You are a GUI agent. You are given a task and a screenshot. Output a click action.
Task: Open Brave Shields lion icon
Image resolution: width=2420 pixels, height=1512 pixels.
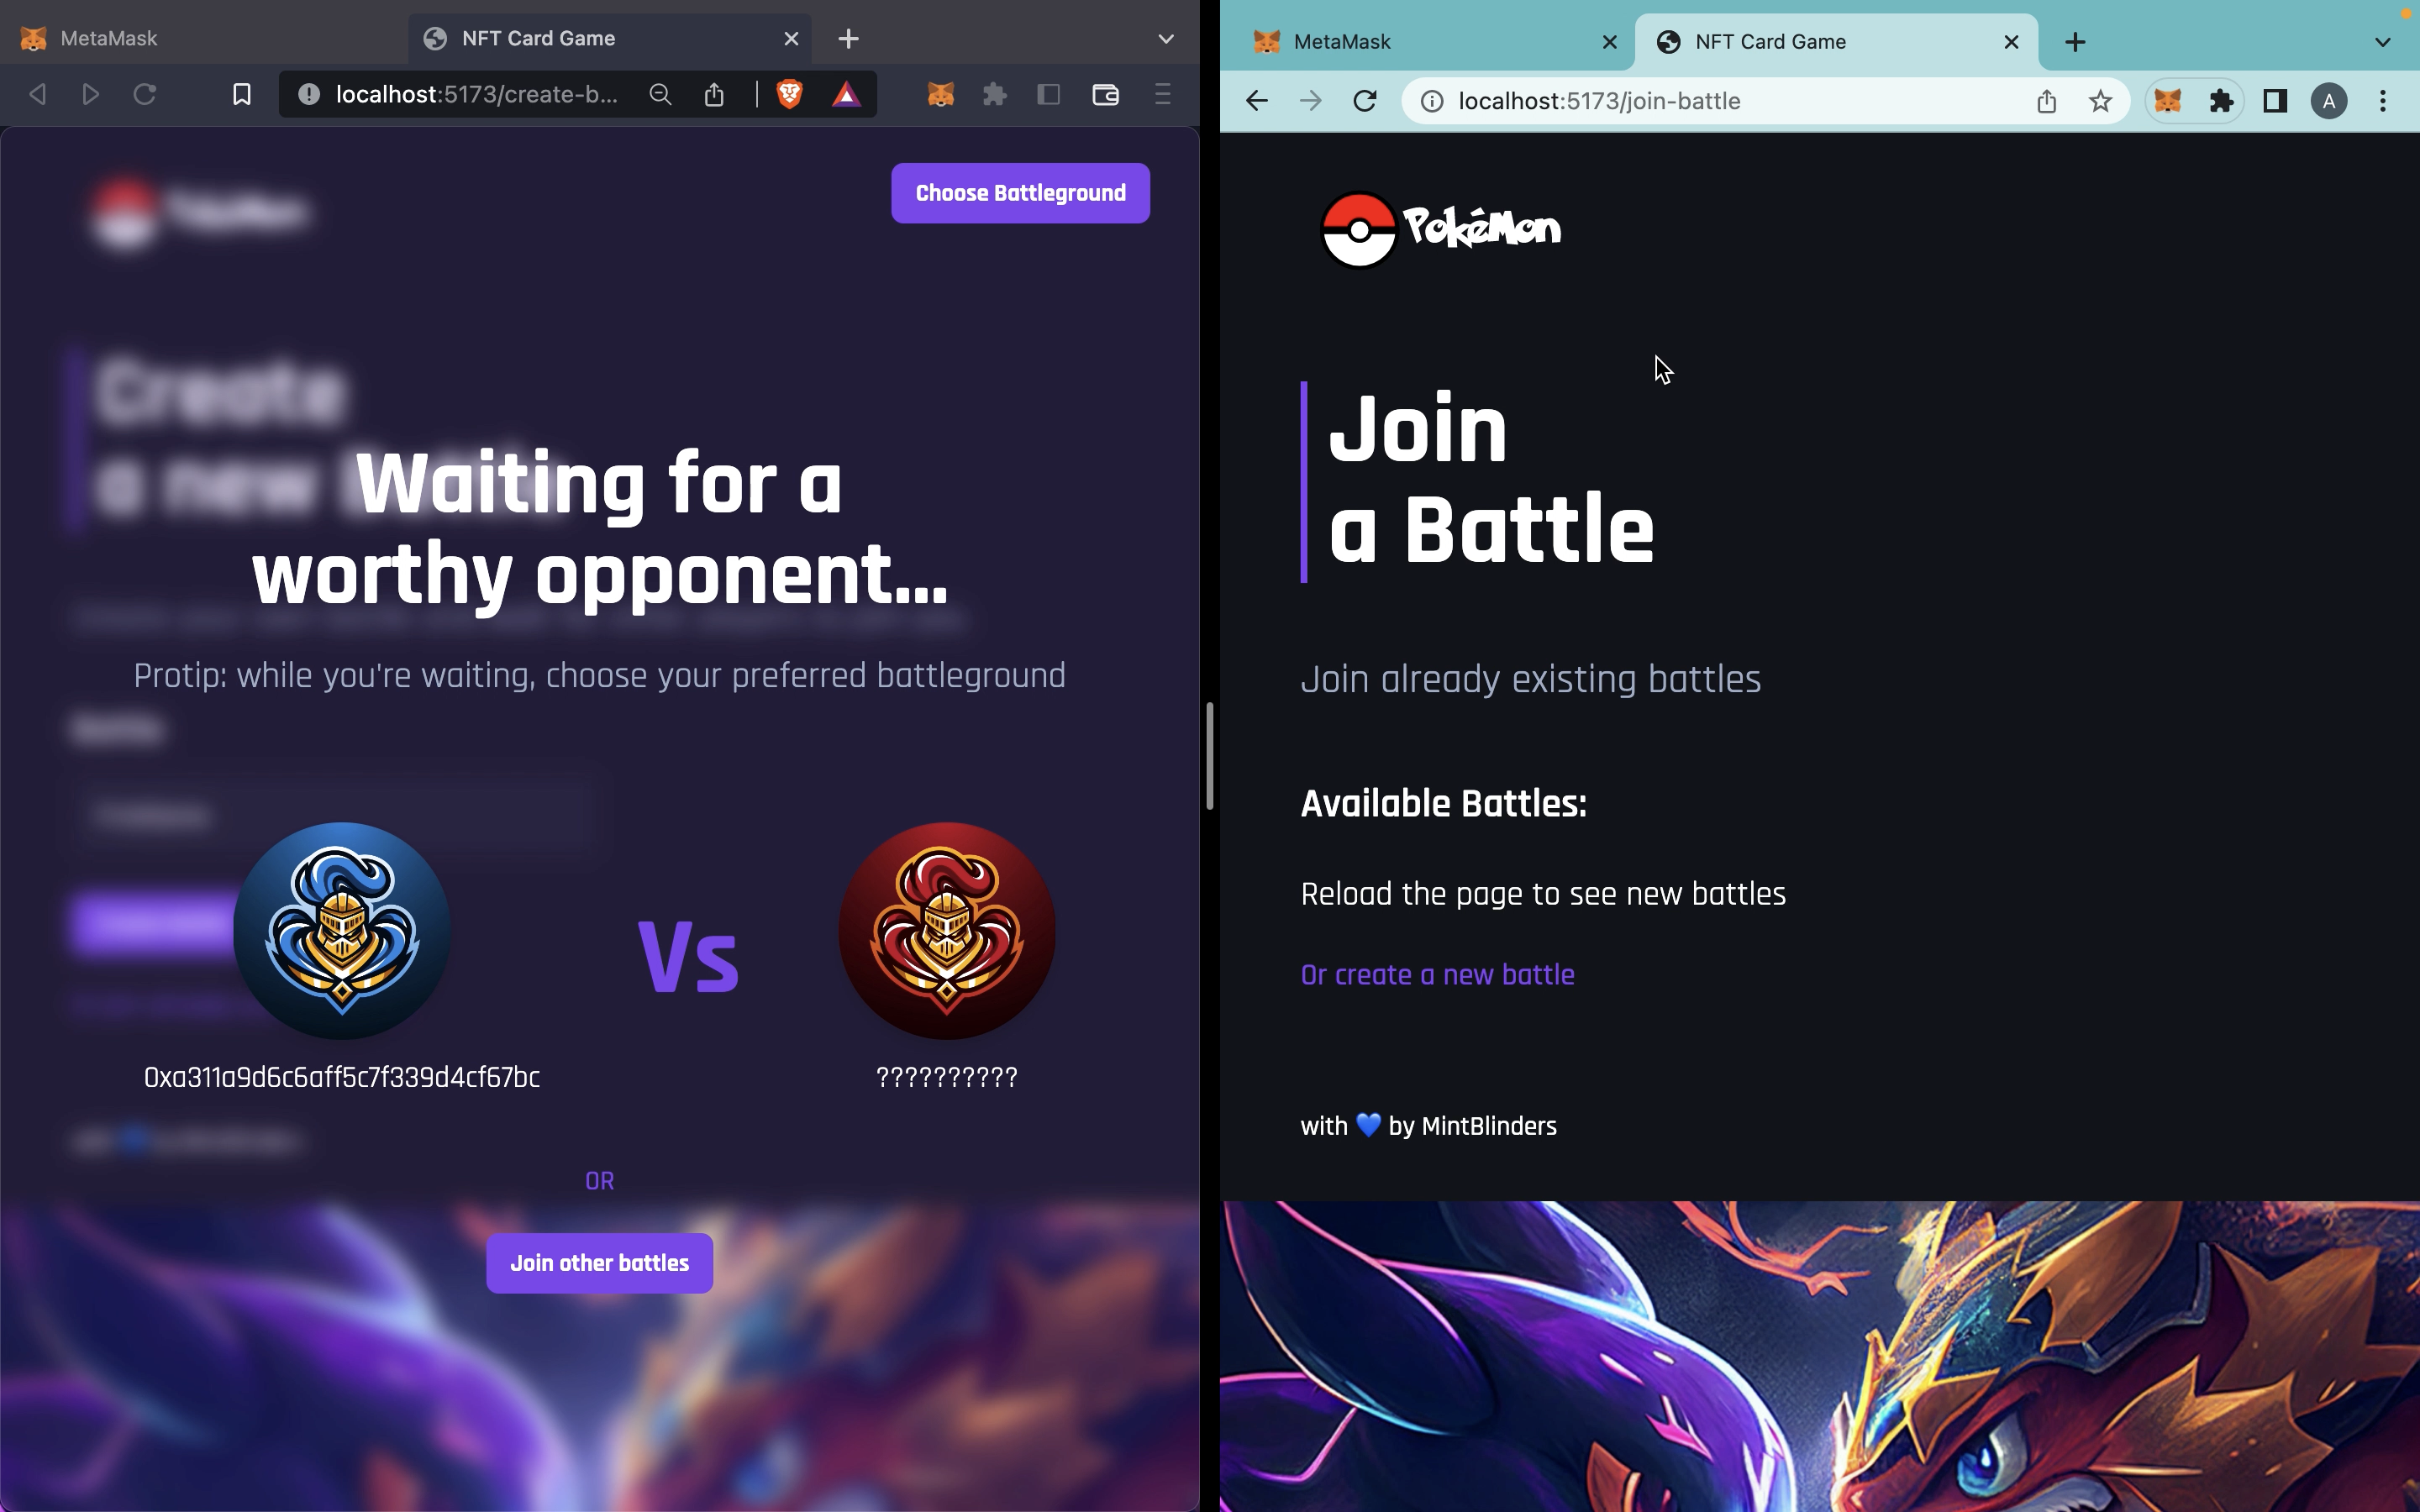(x=789, y=94)
